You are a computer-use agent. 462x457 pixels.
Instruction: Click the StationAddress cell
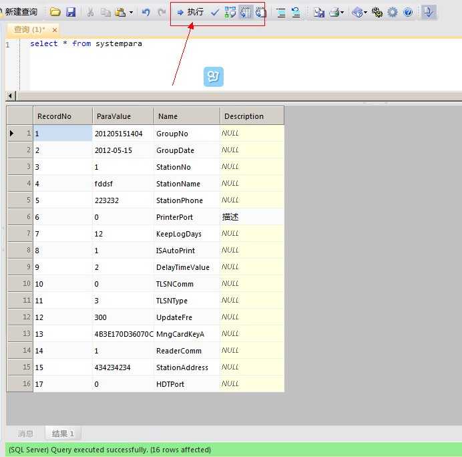coord(187,367)
